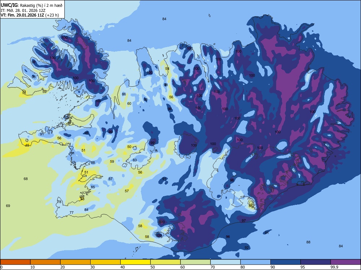Click the value '69' over the southwest ocean

point(8,206)
